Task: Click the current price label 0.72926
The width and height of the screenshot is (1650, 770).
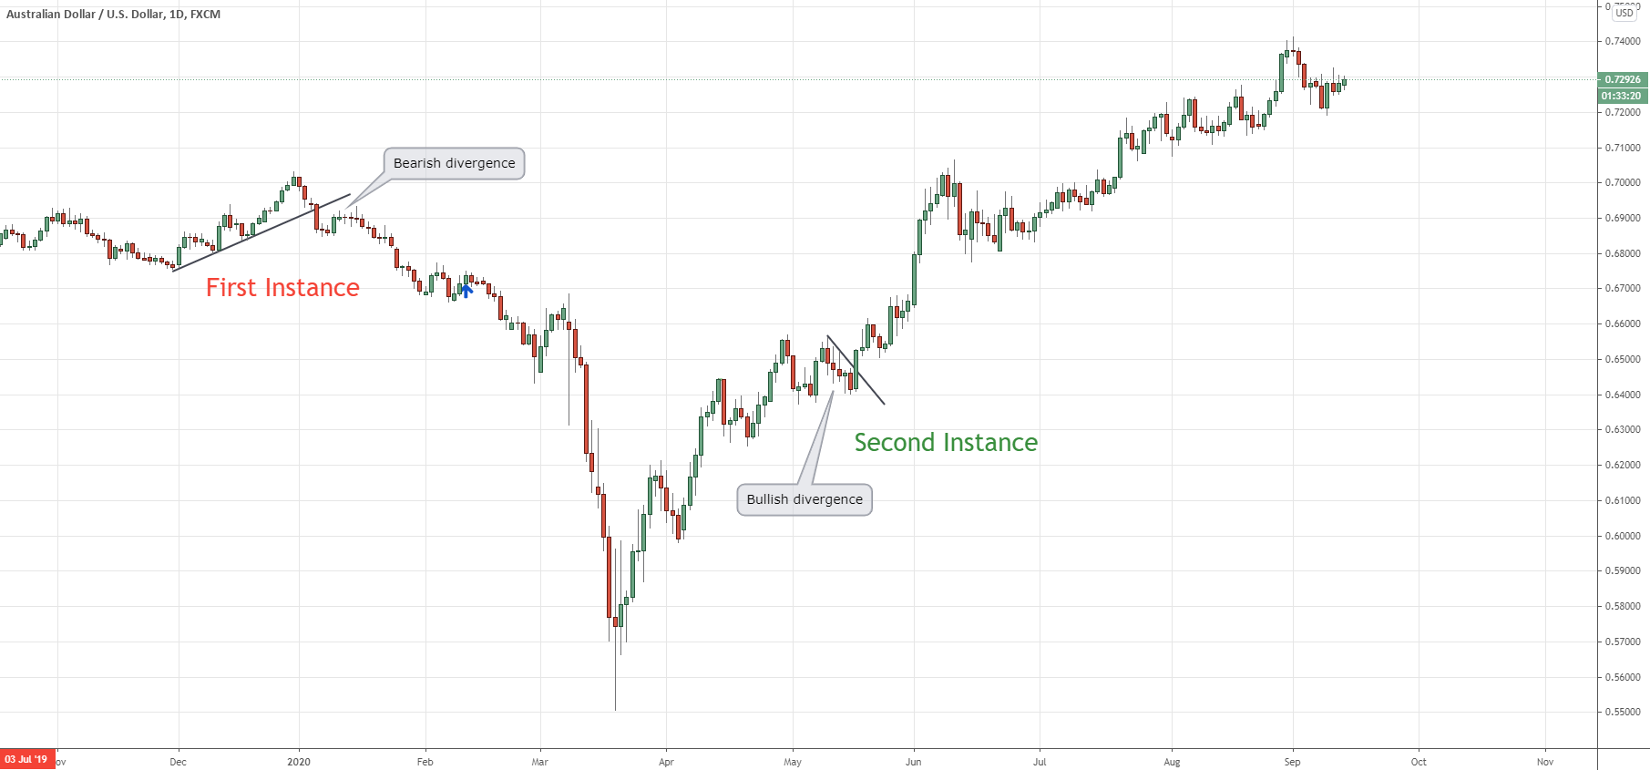Action: coord(1622,79)
